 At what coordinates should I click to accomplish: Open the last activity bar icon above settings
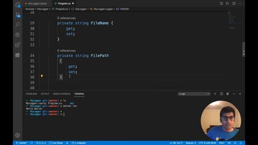click(17, 55)
